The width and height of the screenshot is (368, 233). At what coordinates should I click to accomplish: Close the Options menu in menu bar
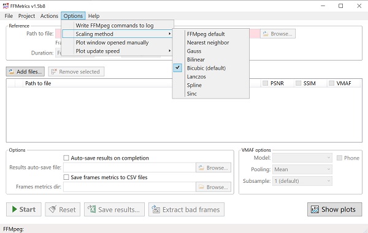(73, 16)
